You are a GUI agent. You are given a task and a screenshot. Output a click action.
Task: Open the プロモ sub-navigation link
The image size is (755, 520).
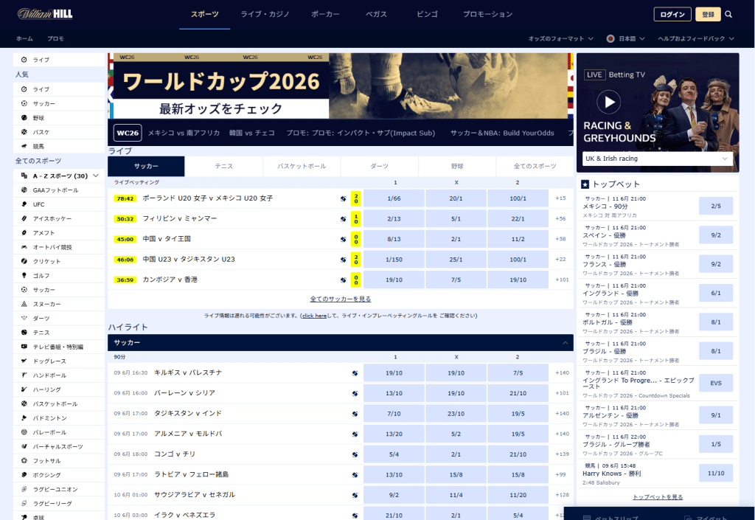click(x=55, y=38)
